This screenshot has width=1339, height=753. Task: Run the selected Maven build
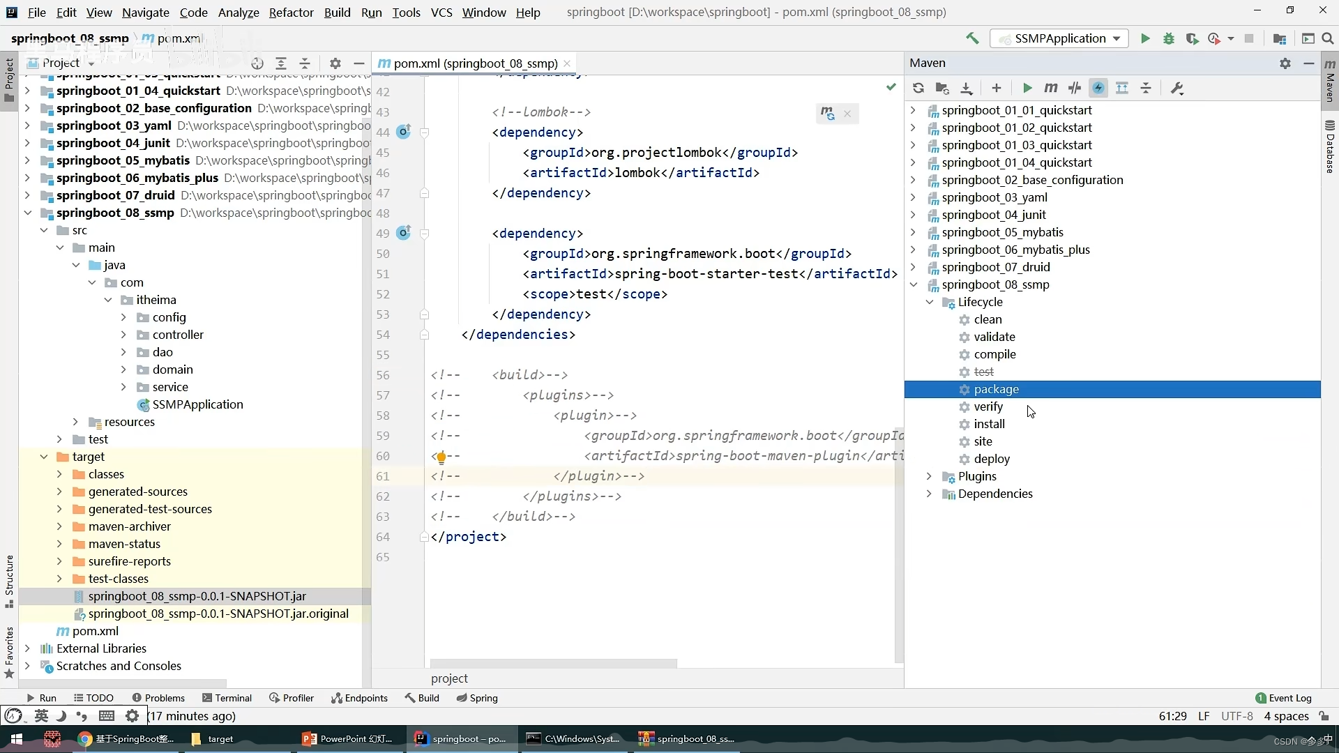coord(1027,88)
